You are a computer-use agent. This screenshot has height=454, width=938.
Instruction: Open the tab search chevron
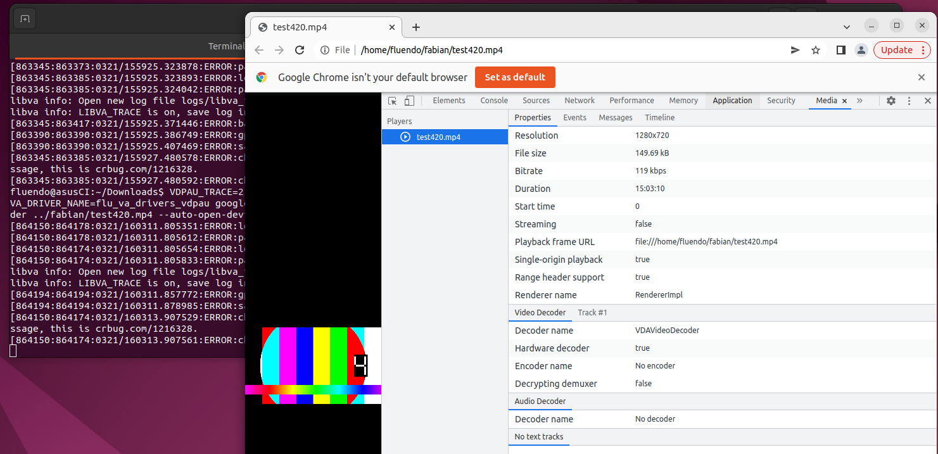click(847, 27)
